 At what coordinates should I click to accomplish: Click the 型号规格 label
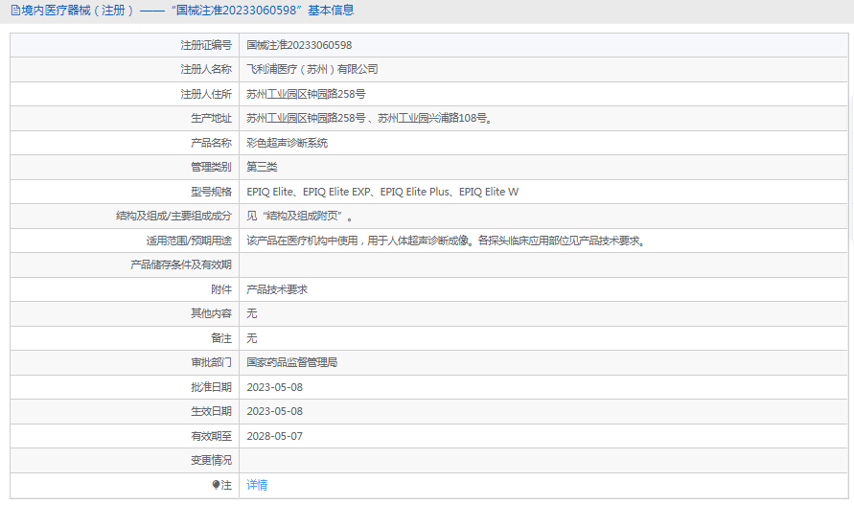pos(211,192)
